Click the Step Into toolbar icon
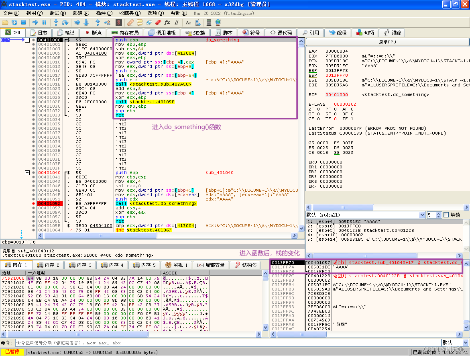 (56, 23)
